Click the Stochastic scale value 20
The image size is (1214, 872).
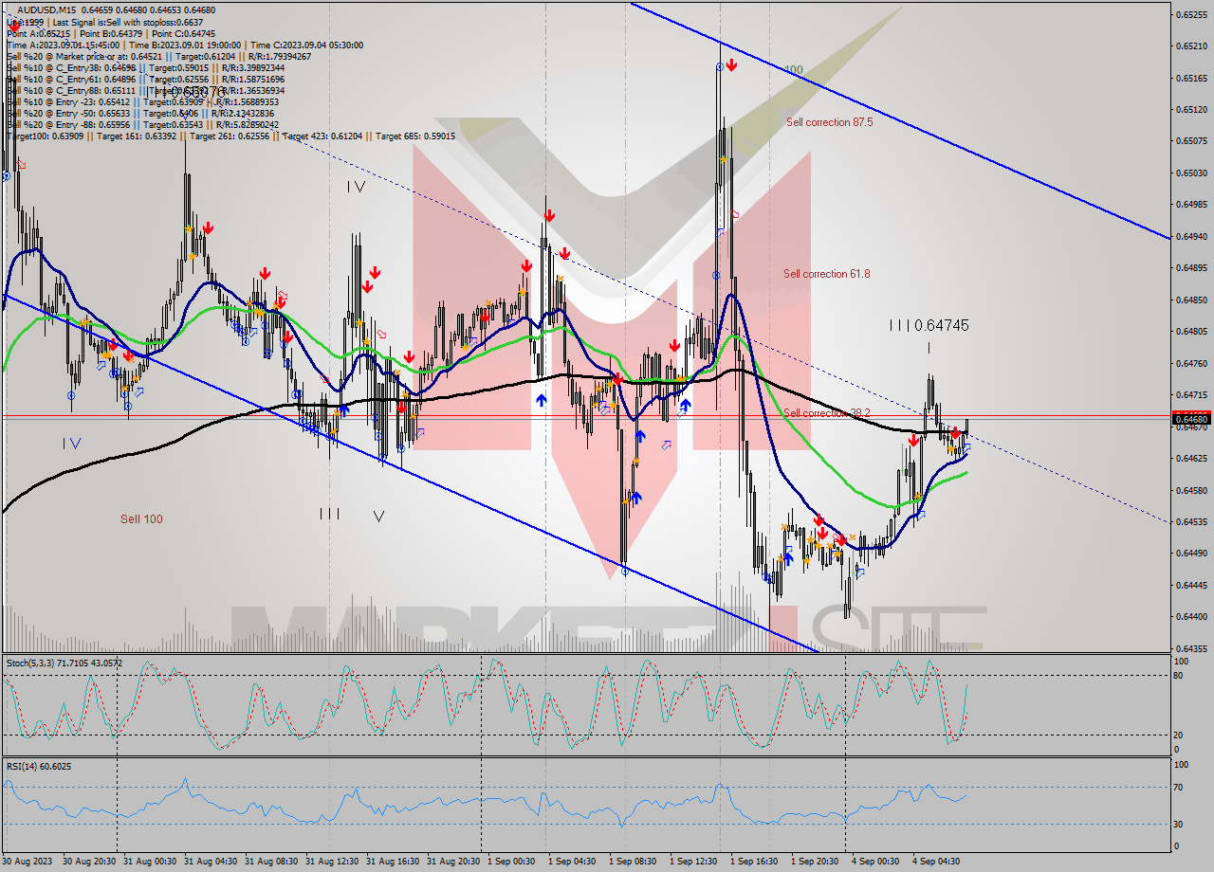[1180, 735]
